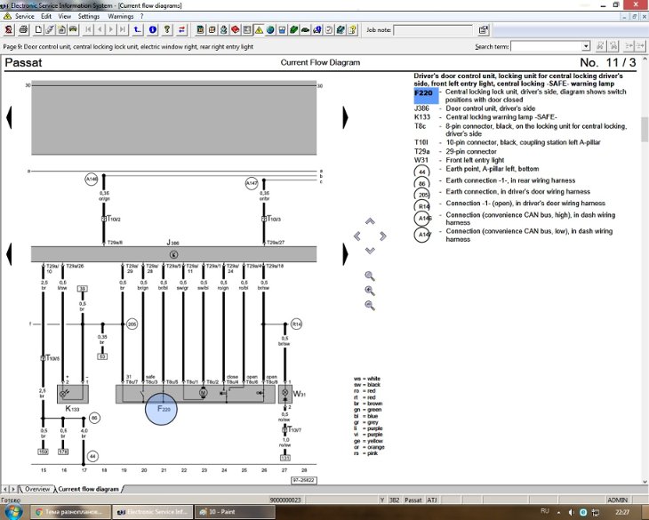Open the Settings menu
Image resolution: width=649 pixels, height=520 pixels.
[x=89, y=16]
